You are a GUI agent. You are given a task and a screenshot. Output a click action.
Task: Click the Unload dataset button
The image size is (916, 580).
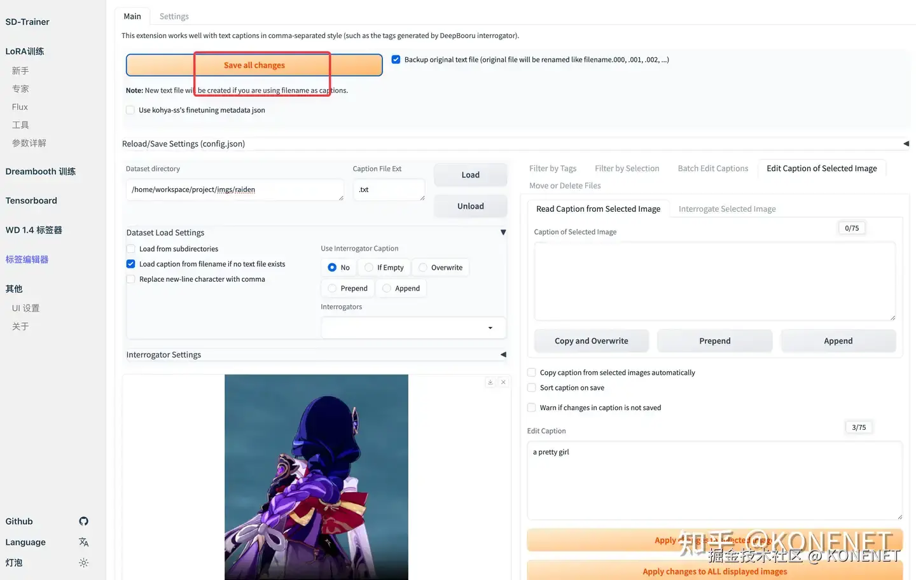(471, 206)
